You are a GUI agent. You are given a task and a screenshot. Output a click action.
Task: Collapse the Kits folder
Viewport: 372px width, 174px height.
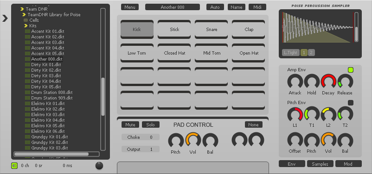(x=26, y=25)
